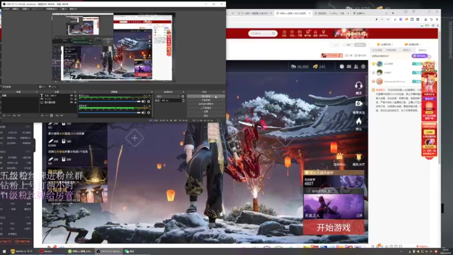Open OBS 编辑 menu
Viewport: 453px width, 255px height.
coord(16,9)
